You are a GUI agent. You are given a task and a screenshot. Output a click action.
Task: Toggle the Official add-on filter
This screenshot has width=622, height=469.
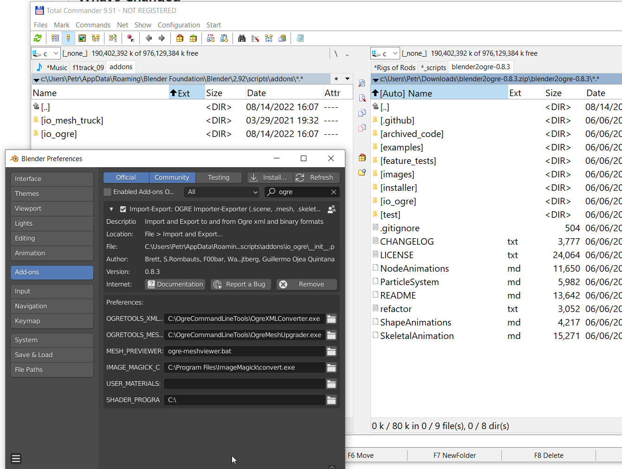pyautogui.click(x=126, y=177)
